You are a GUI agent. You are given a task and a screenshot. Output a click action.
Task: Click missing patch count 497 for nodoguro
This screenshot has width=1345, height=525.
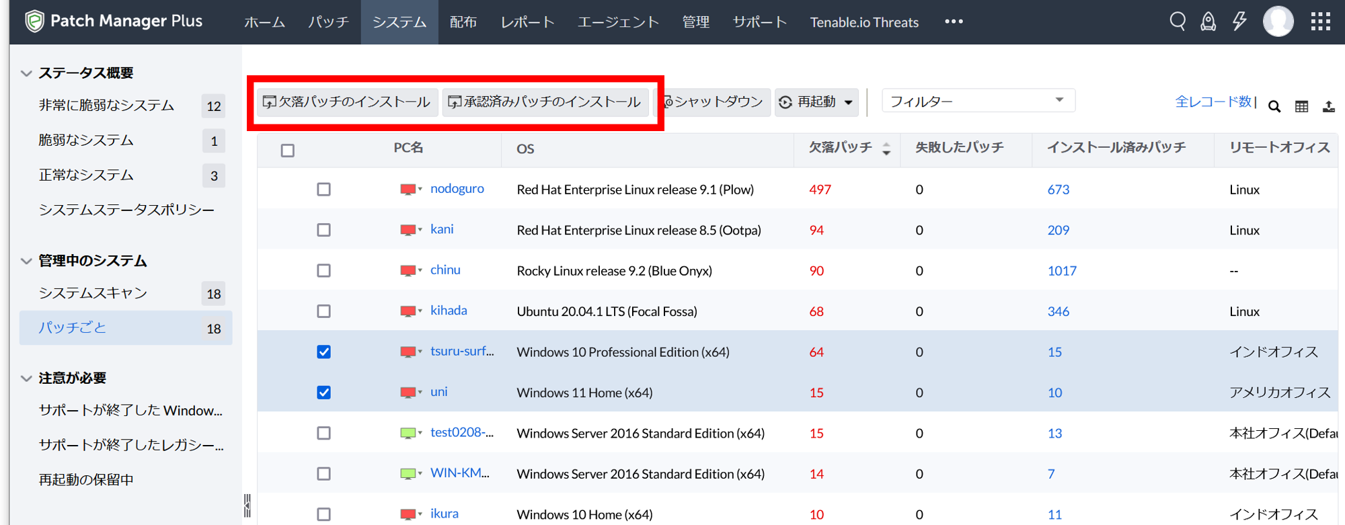pyautogui.click(x=820, y=190)
